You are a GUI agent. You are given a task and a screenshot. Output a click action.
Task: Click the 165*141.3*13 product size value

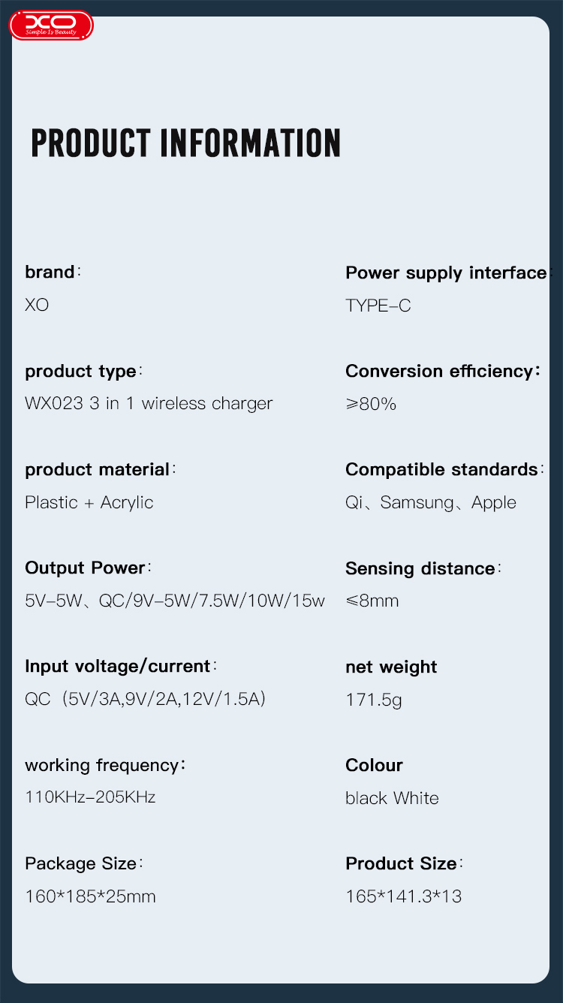point(403,896)
